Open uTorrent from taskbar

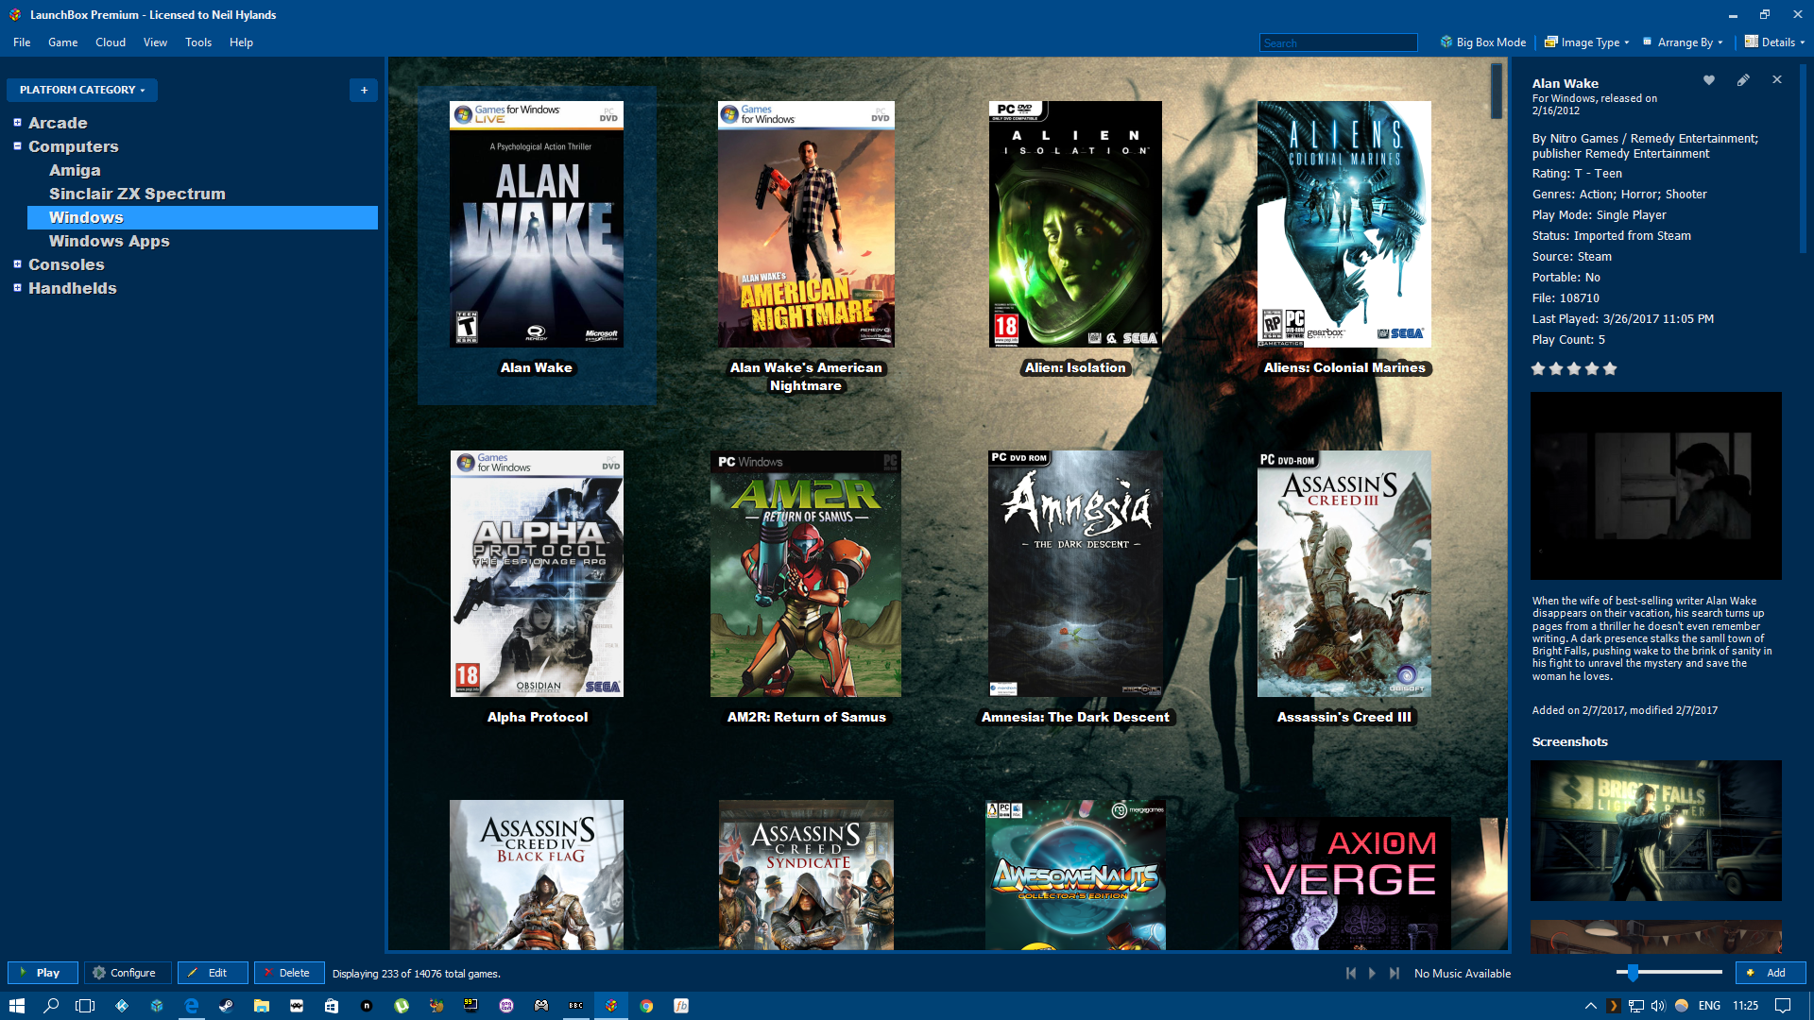point(401,1006)
